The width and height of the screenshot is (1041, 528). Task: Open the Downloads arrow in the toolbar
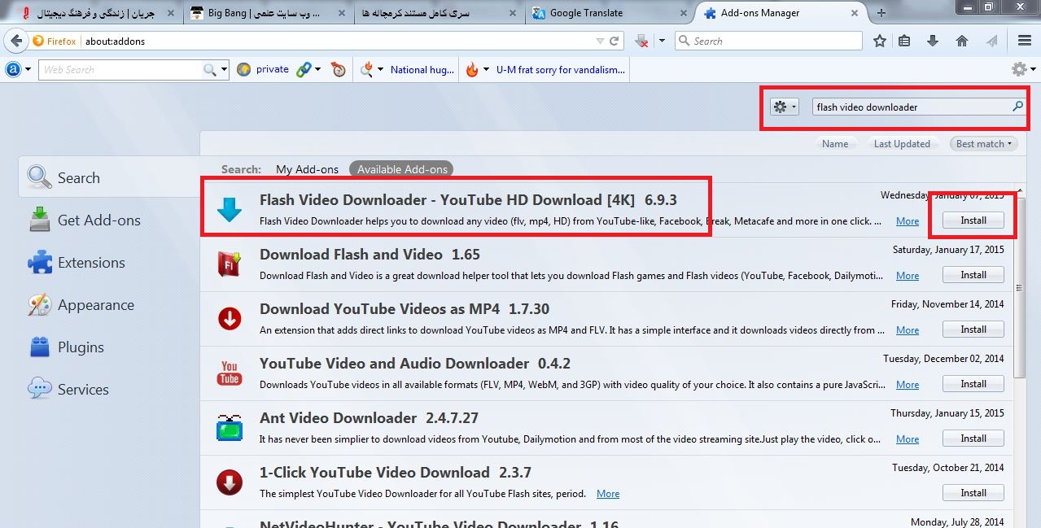(933, 41)
